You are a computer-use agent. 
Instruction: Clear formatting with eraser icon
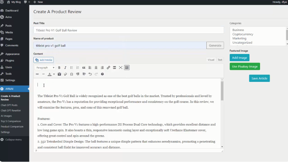[x=65, y=74]
